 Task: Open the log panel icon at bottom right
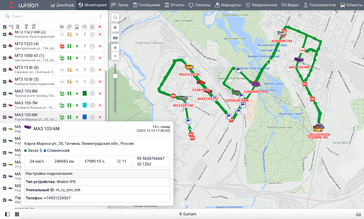pos(358,214)
